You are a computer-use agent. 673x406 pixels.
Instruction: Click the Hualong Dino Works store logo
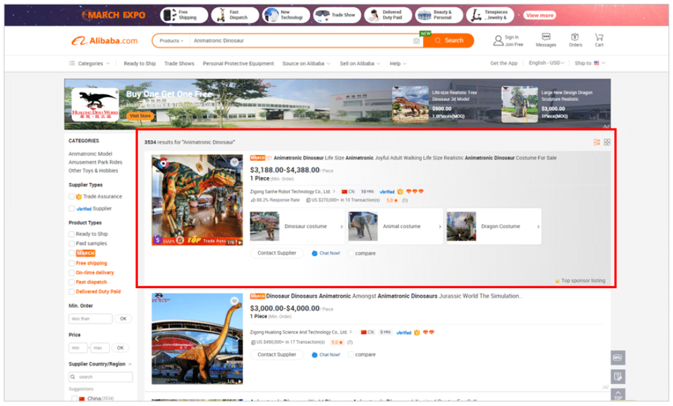pyautogui.click(x=95, y=104)
